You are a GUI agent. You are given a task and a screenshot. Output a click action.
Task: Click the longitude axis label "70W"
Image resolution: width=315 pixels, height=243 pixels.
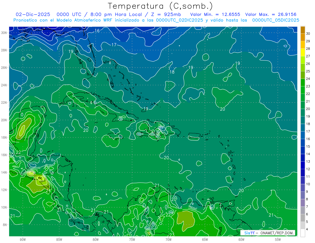click(169, 240)
